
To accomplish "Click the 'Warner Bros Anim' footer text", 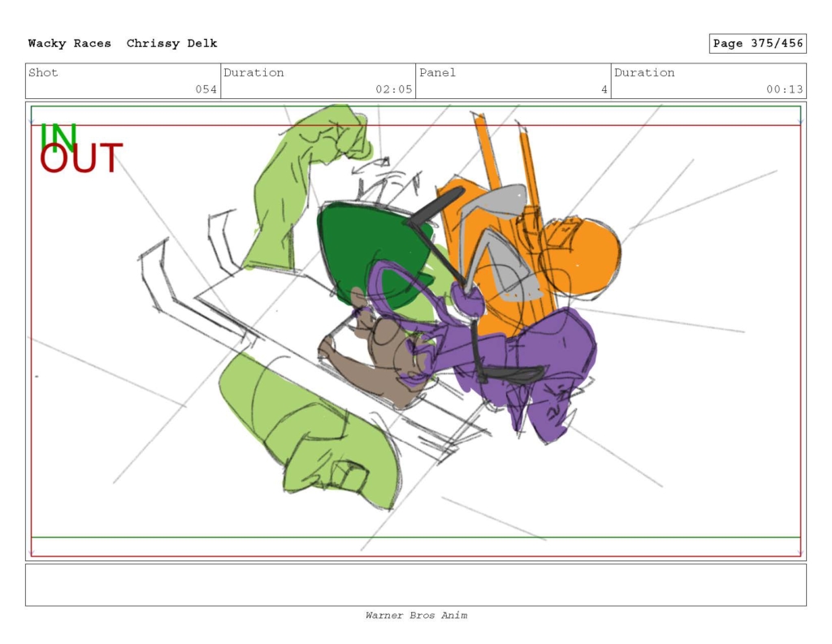I will pos(416,616).
